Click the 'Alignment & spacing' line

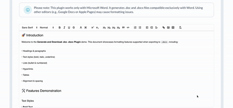click(32, 81)
